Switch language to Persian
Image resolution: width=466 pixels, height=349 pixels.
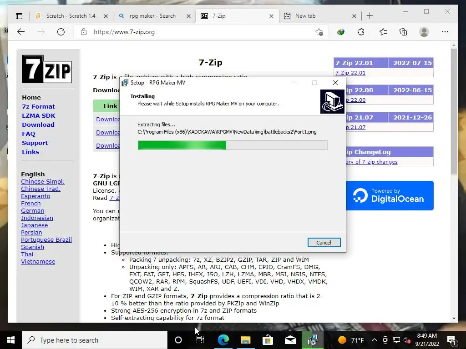pyautogui.click(x=31, y=232)
